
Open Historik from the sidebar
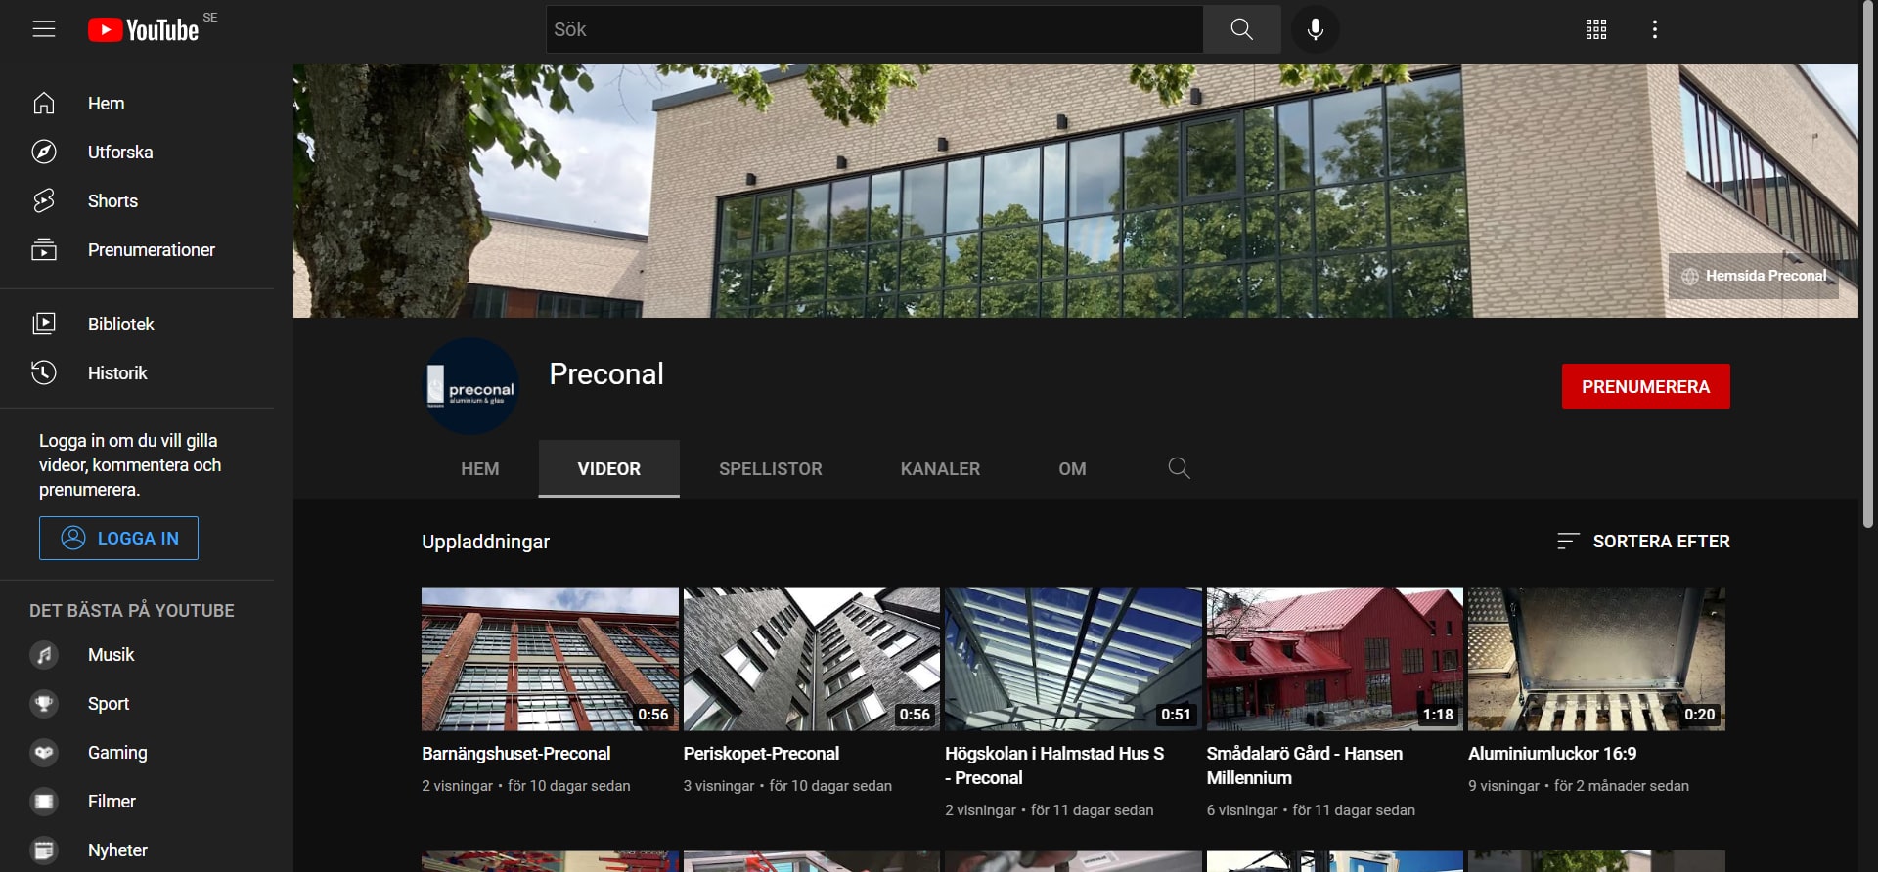(x=117, y=373)
